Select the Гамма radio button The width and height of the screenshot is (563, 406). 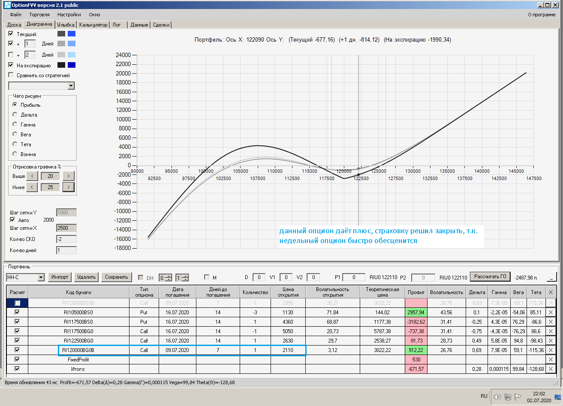(15, 124)
